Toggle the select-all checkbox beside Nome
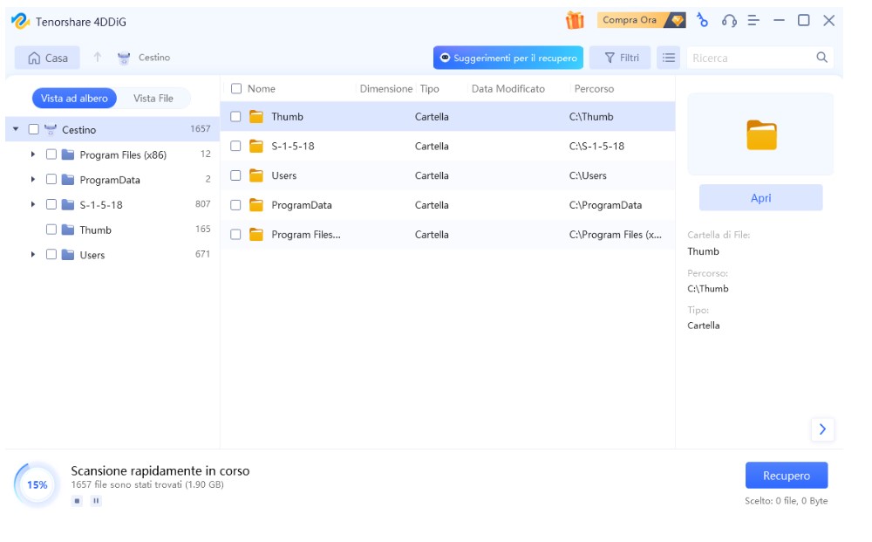This screenshot has height=542, width=872. tap(235, 88)
